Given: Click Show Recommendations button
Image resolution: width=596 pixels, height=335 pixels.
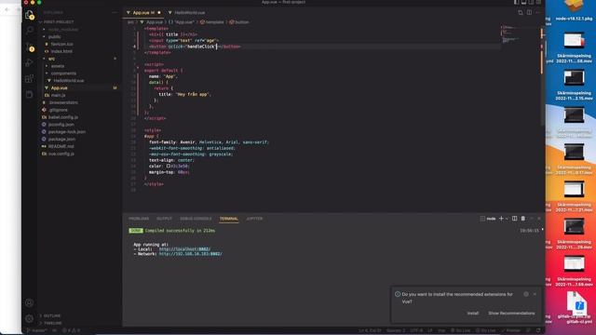Looking at the screenshot, I should tap(511, 314).
